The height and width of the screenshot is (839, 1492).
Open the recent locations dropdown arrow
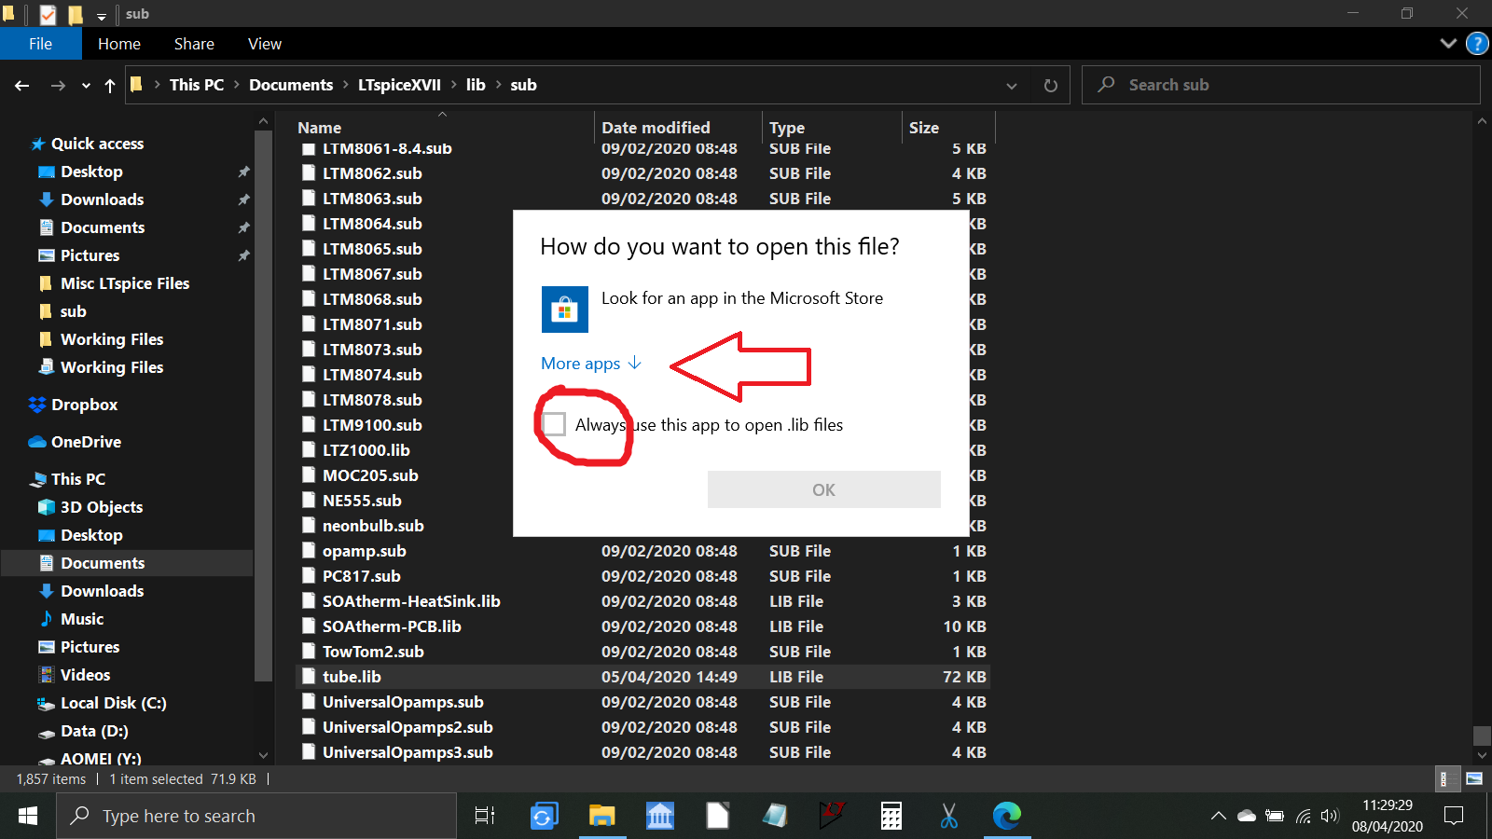coord(86,86)
